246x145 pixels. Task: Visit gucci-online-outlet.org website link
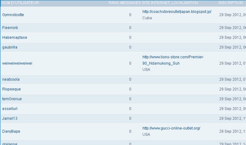(x=171, y=128)
